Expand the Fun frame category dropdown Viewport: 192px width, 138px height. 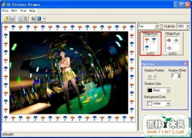point(156,26)
